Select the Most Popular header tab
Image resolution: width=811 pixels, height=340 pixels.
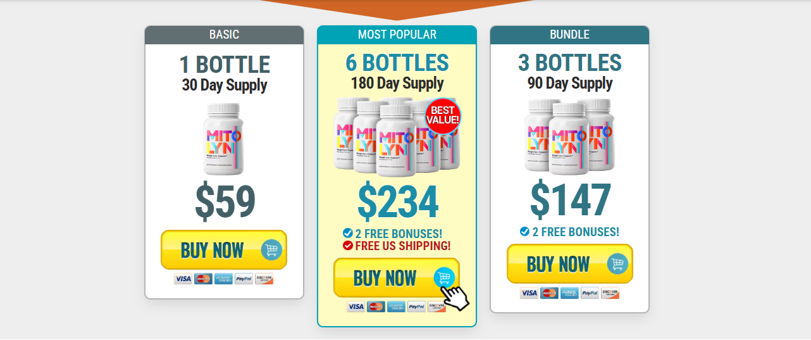click(397, 35)
